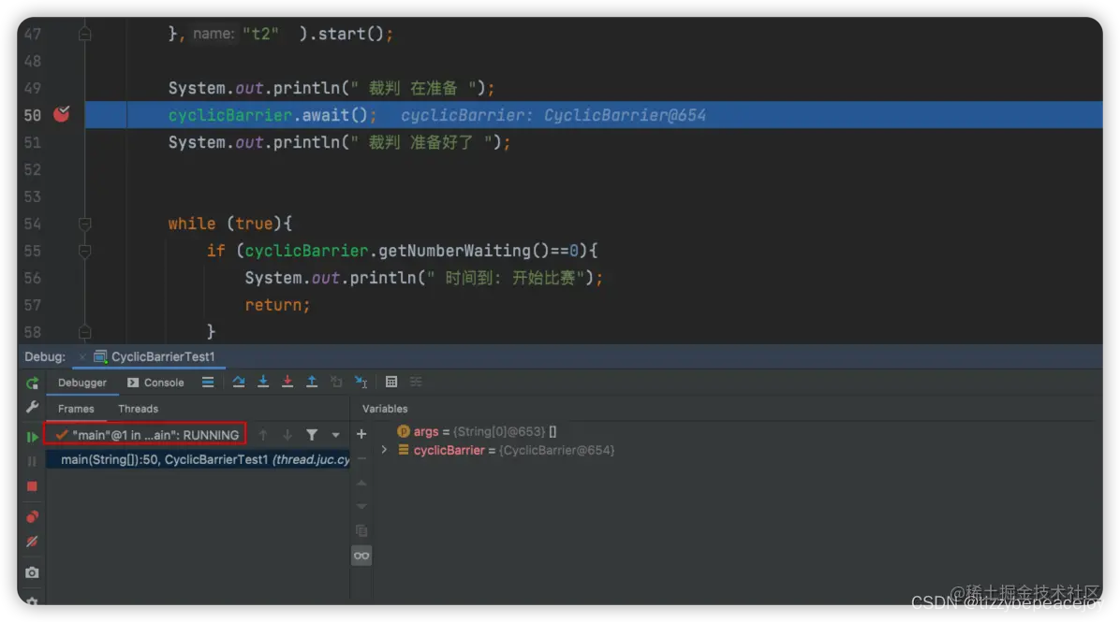Click the return statement on line 57

tap(278, 305)
